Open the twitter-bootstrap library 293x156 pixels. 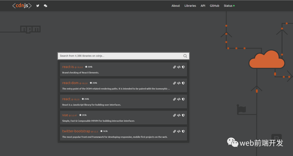coord(76,131)
